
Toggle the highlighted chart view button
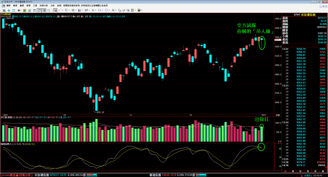pos(39,10)
